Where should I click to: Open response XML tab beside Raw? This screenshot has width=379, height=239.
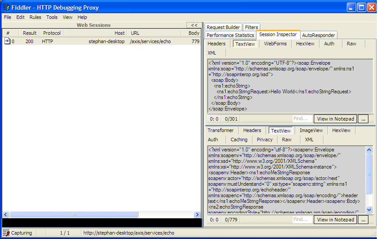309,140
